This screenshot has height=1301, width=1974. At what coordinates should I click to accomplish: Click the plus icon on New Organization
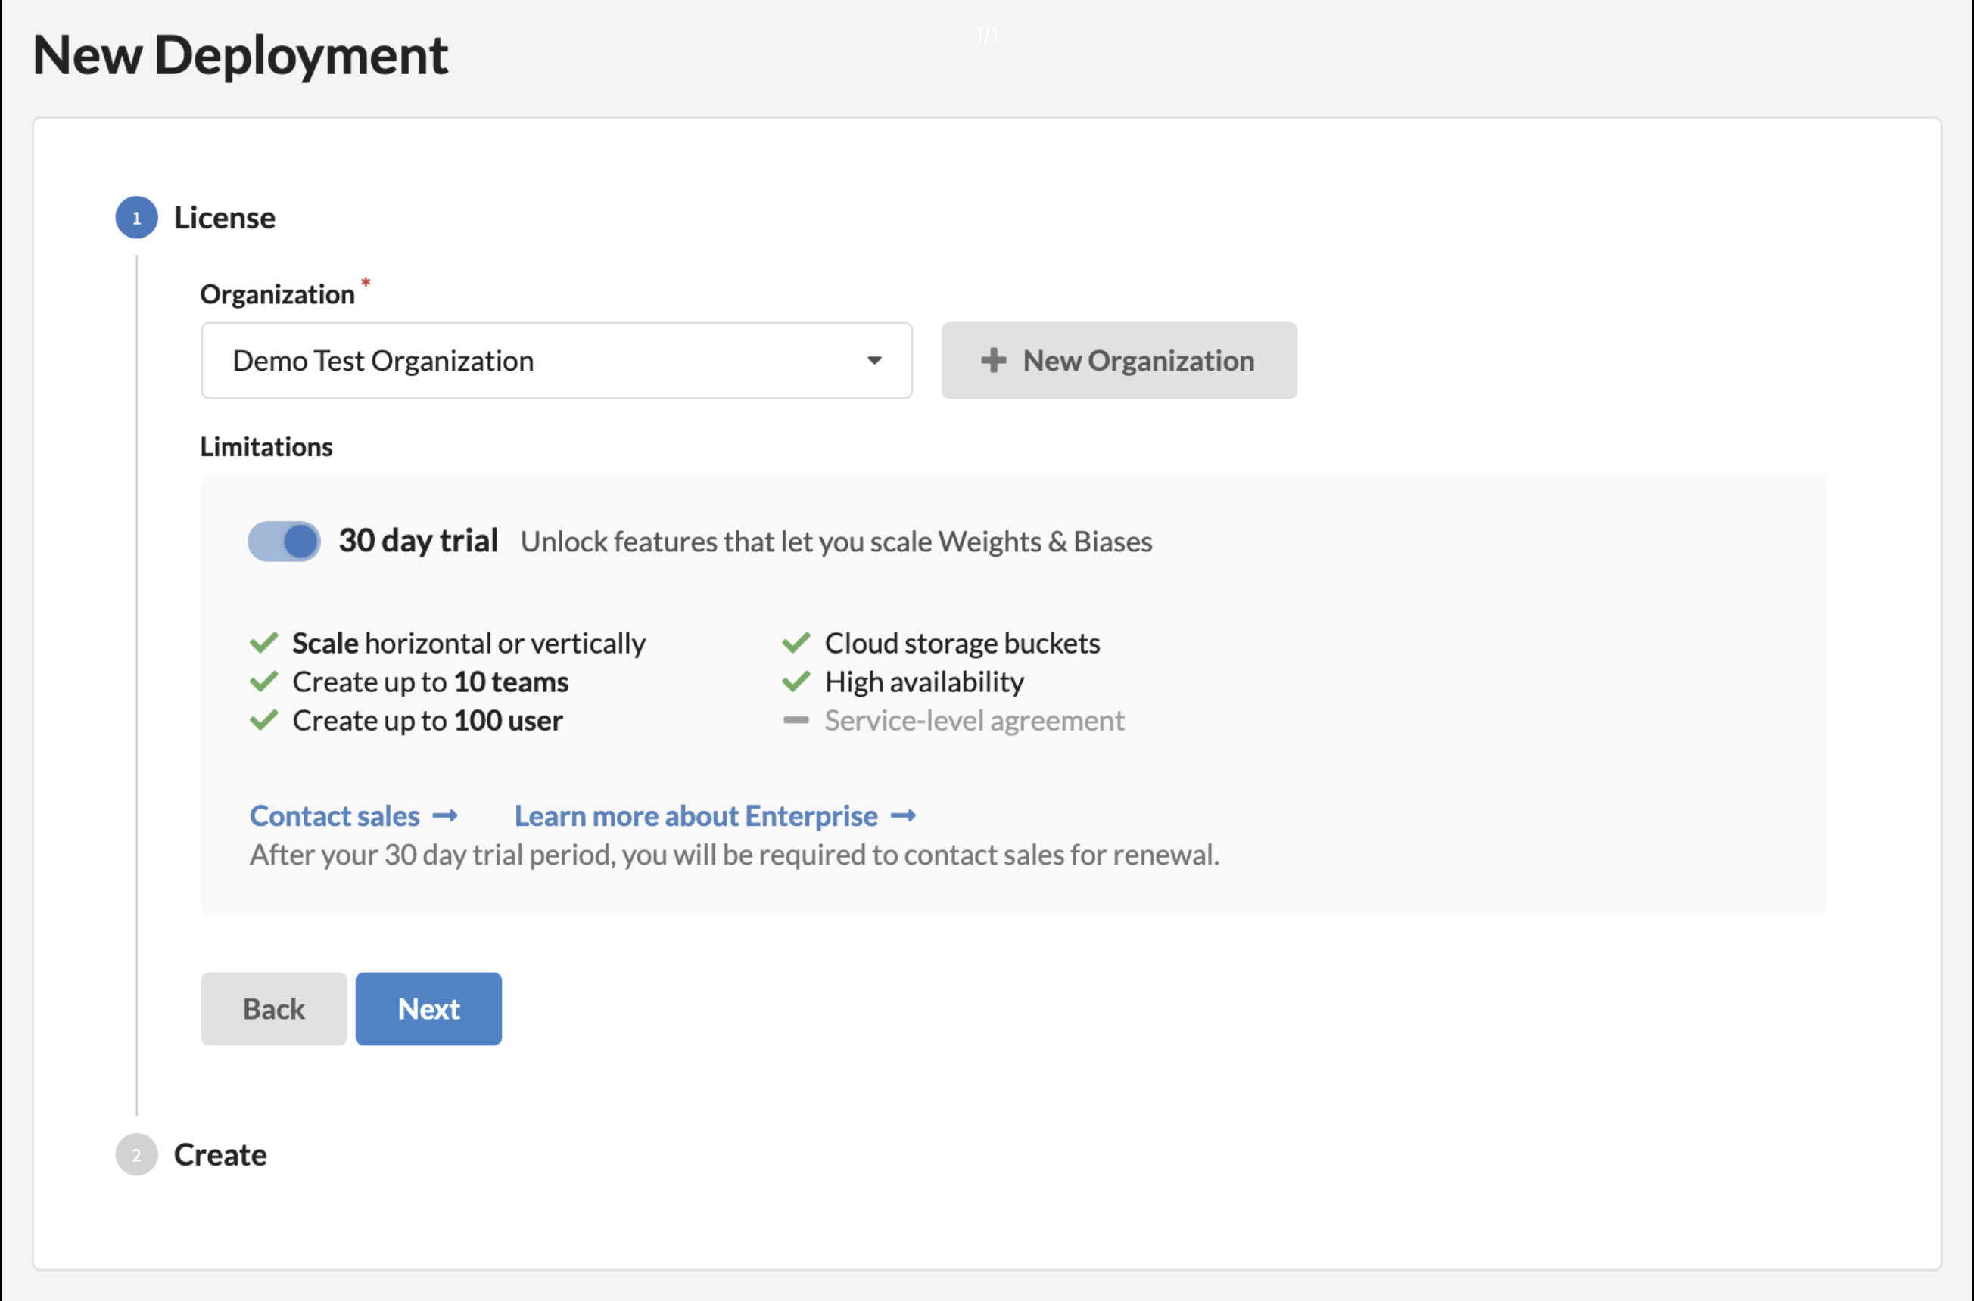pos(993,360)
